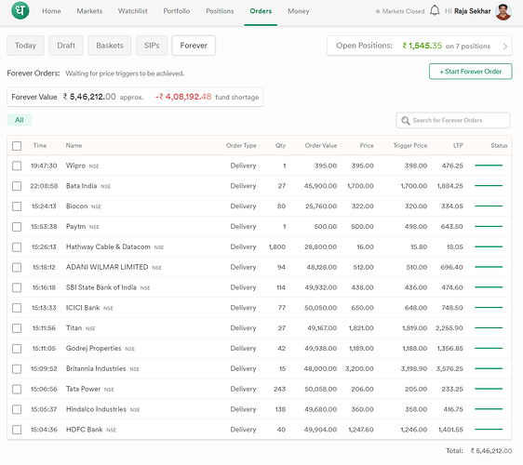This screenshot has width=523, height=465.
Task: Click the Dhan logo icon
Action: click(20, 10)
